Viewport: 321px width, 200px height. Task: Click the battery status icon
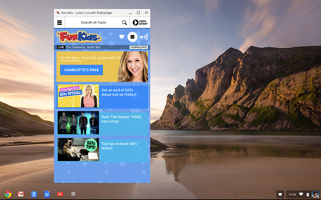coord(307,194)
